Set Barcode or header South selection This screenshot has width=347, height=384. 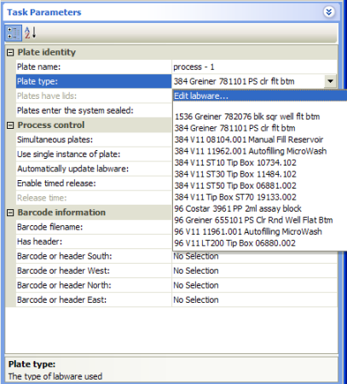255,256
